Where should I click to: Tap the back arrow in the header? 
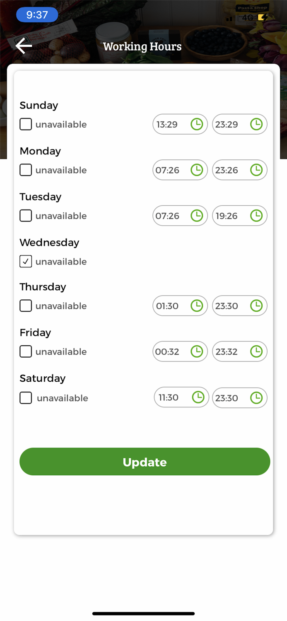coord(24,46)
